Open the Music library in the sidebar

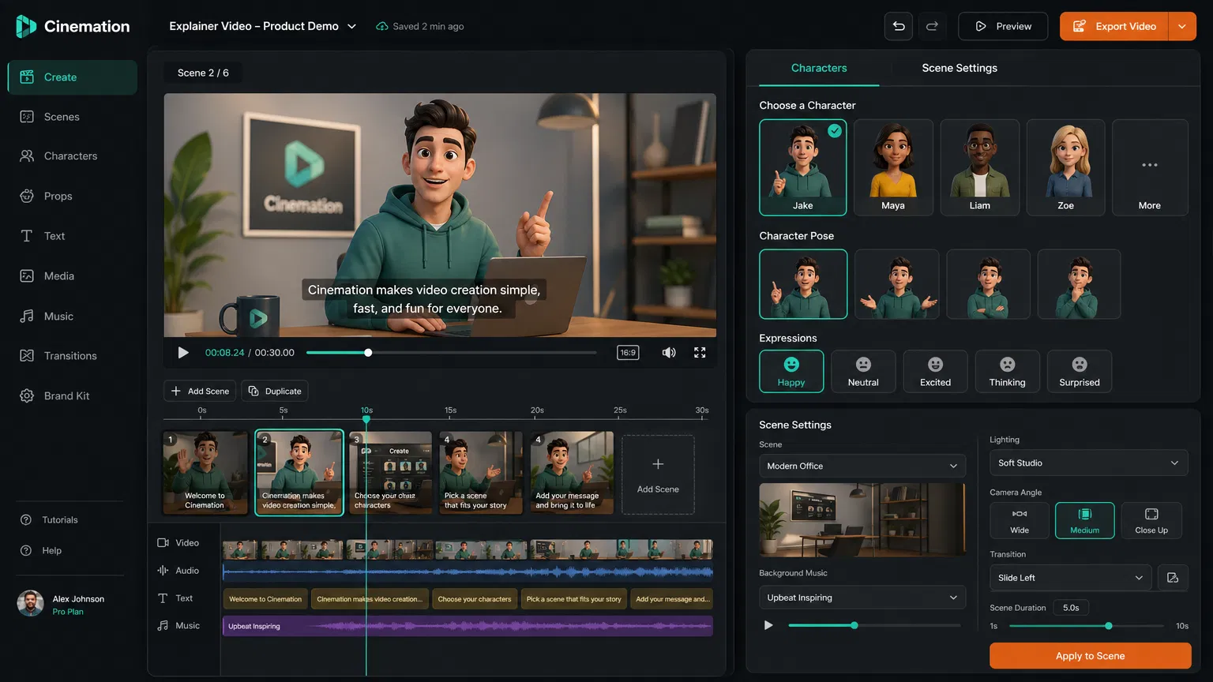click(x=58, y=316)
